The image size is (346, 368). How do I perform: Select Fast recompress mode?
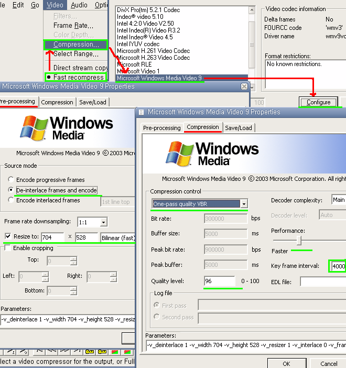(x=76, y=77)
